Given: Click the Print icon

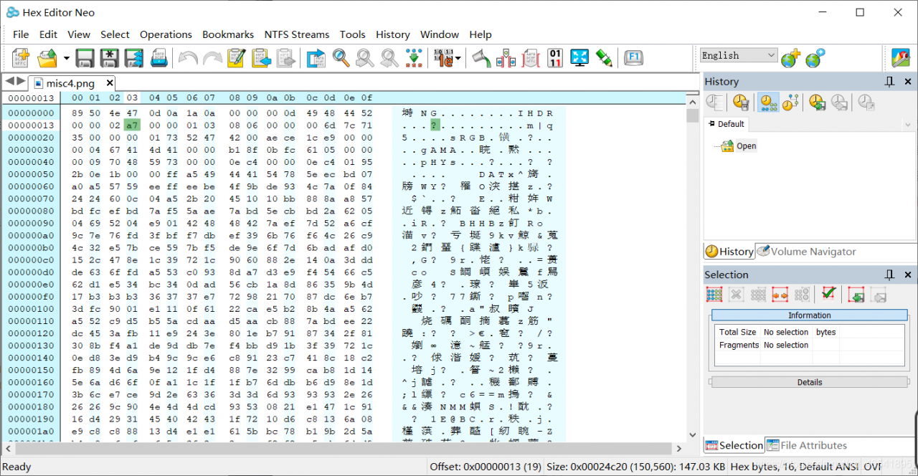Looking at the screenshot, I should pos(158,58).
